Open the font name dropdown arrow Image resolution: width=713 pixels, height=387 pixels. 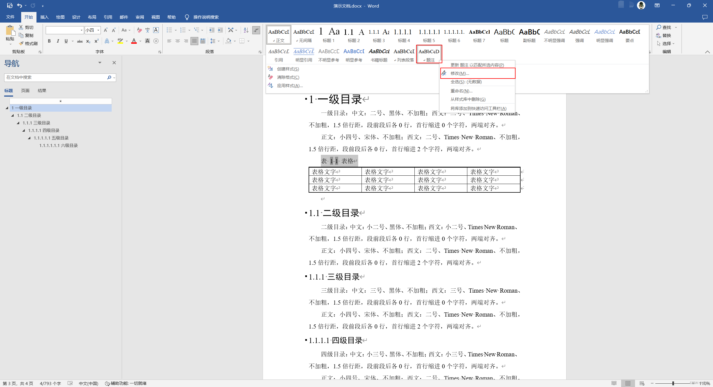pos(81,30)
